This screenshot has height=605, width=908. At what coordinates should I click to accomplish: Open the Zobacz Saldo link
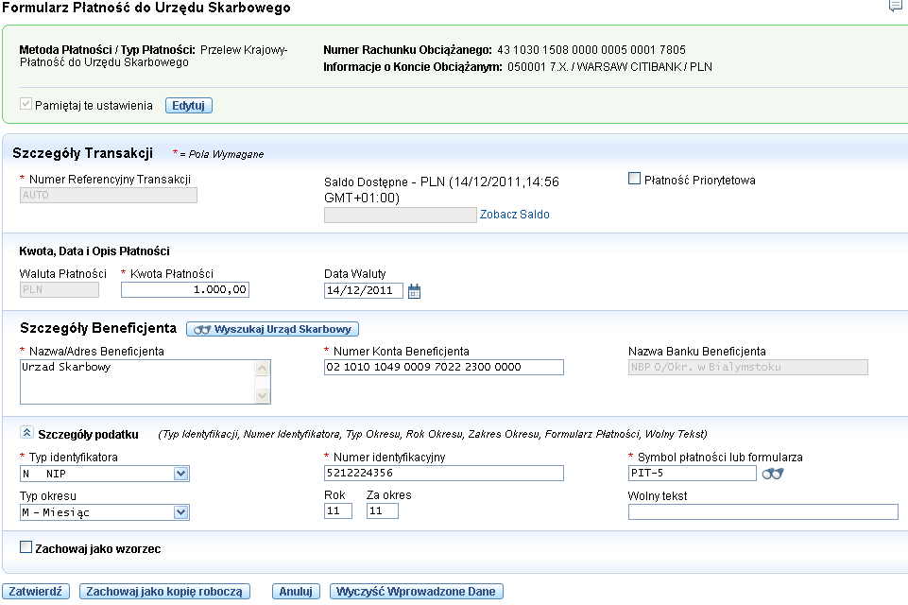click(x=514, y=215)
